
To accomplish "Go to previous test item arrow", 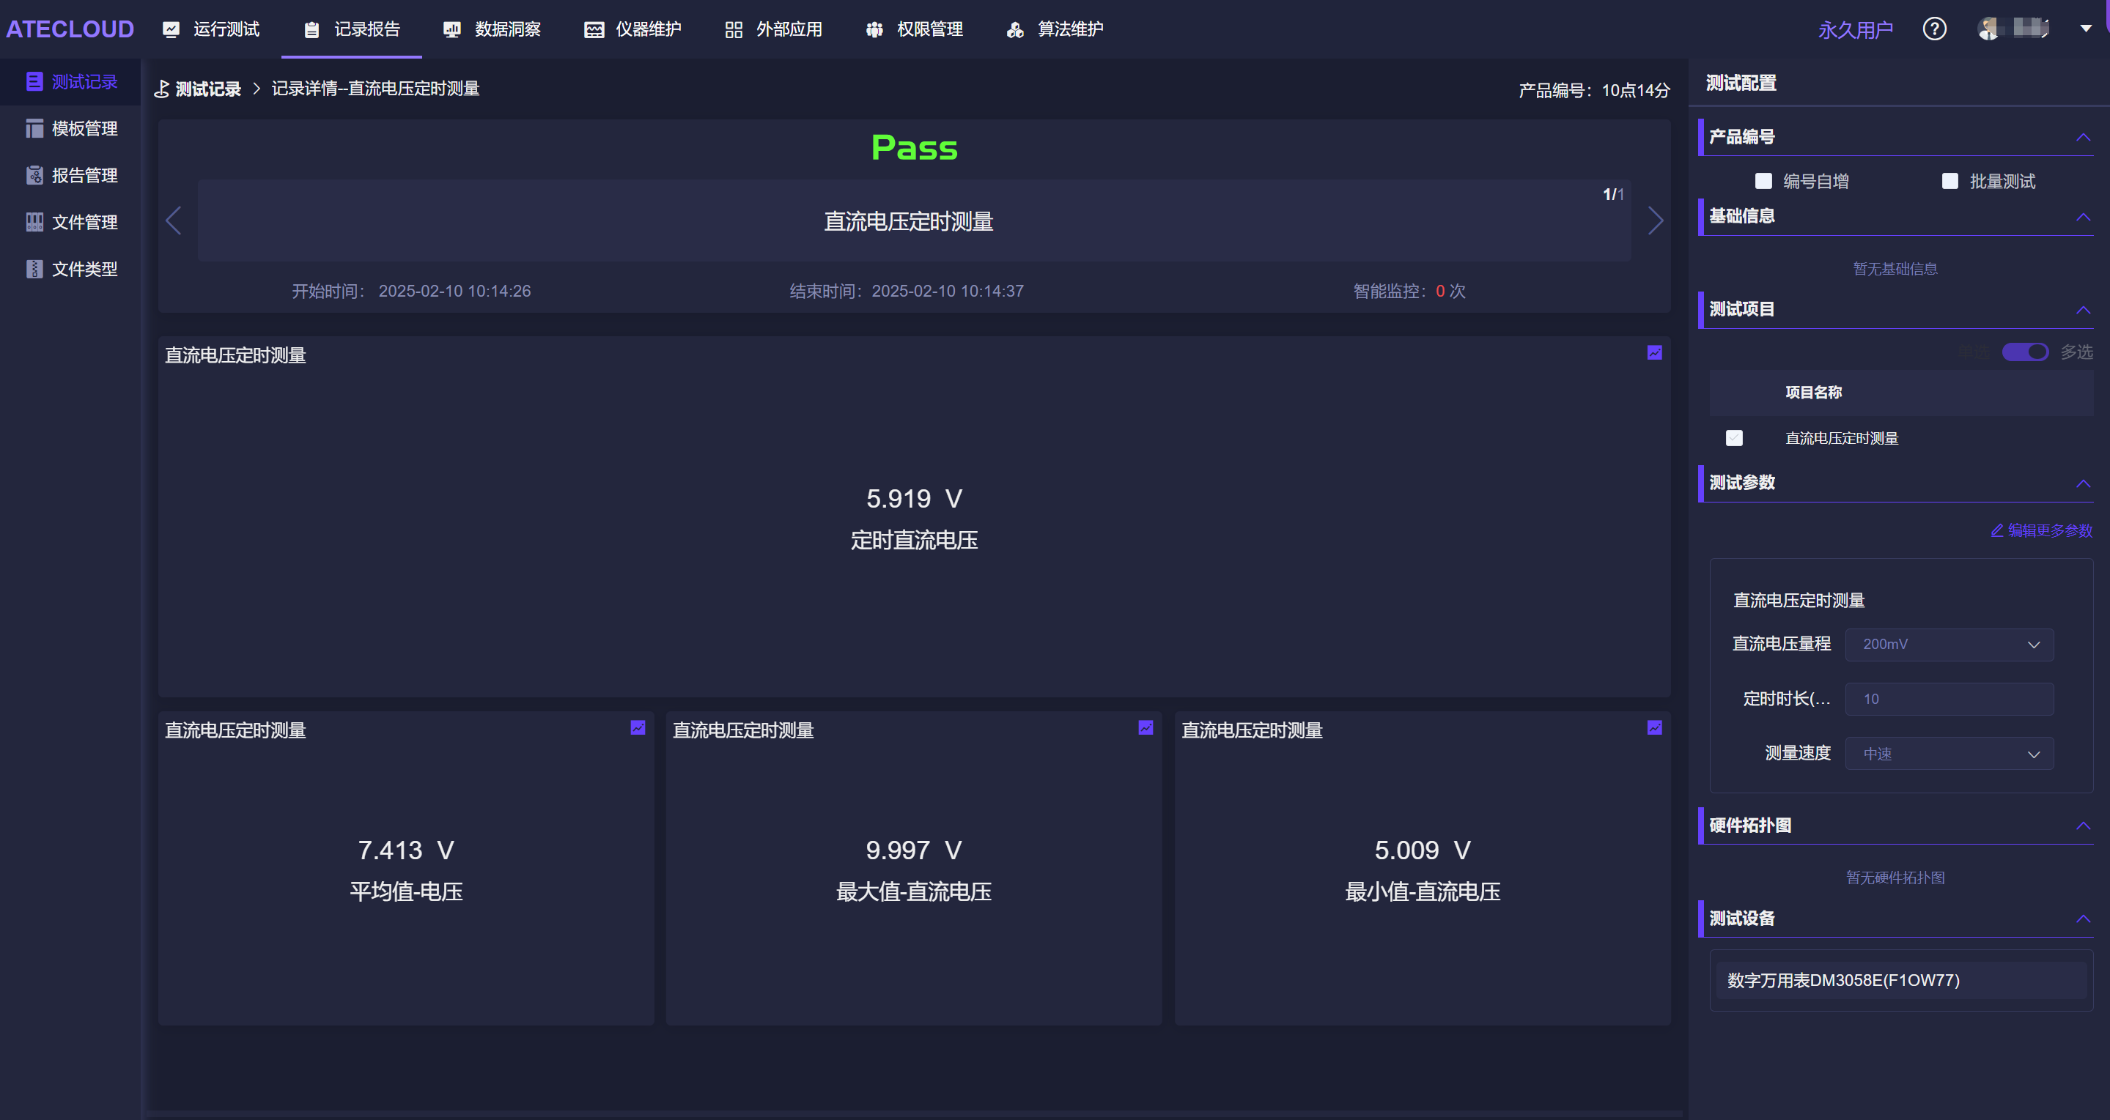I will click(x=174, y=220).
